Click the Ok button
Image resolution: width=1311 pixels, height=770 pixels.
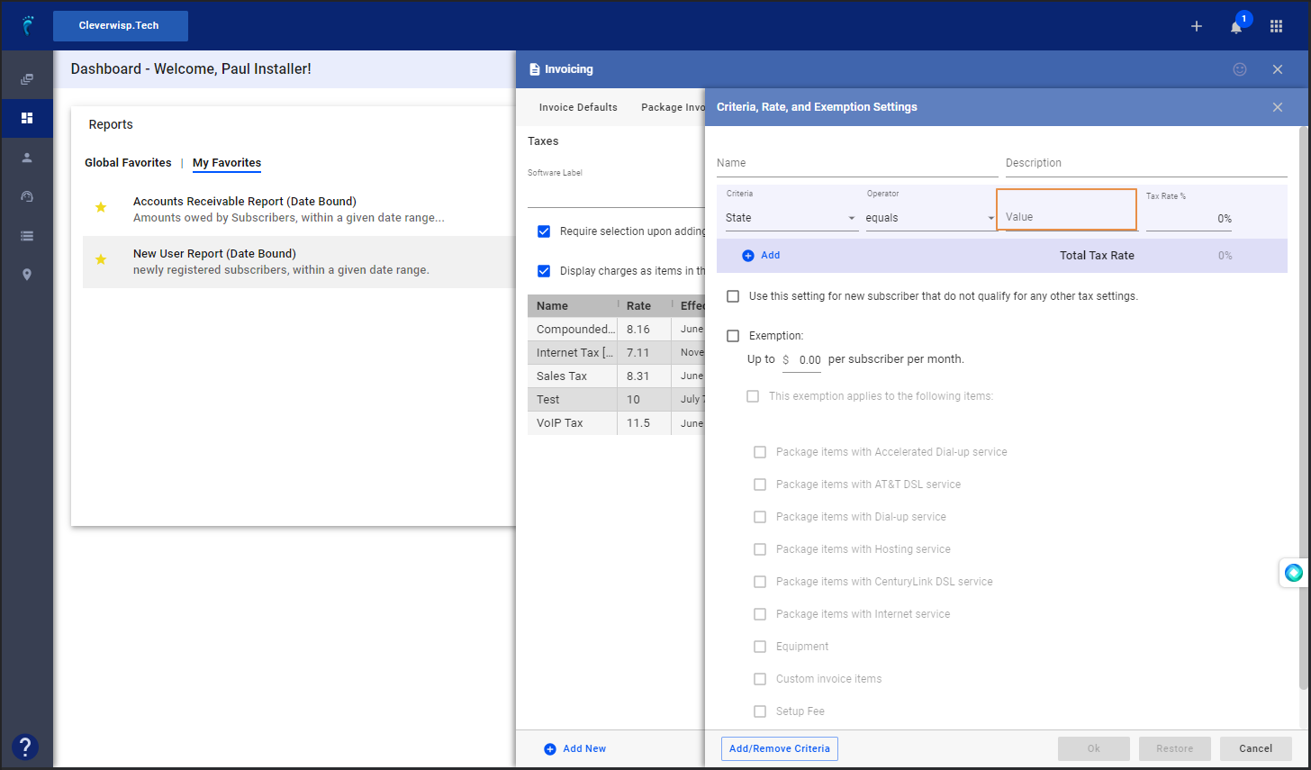(x=1094, y=748)
